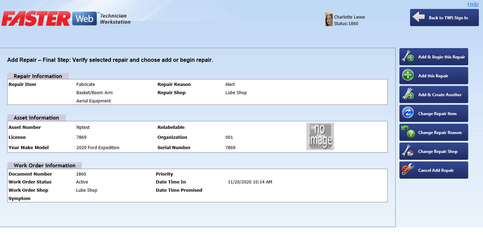Click the Add this Repair button text

[x=433, y=76]
